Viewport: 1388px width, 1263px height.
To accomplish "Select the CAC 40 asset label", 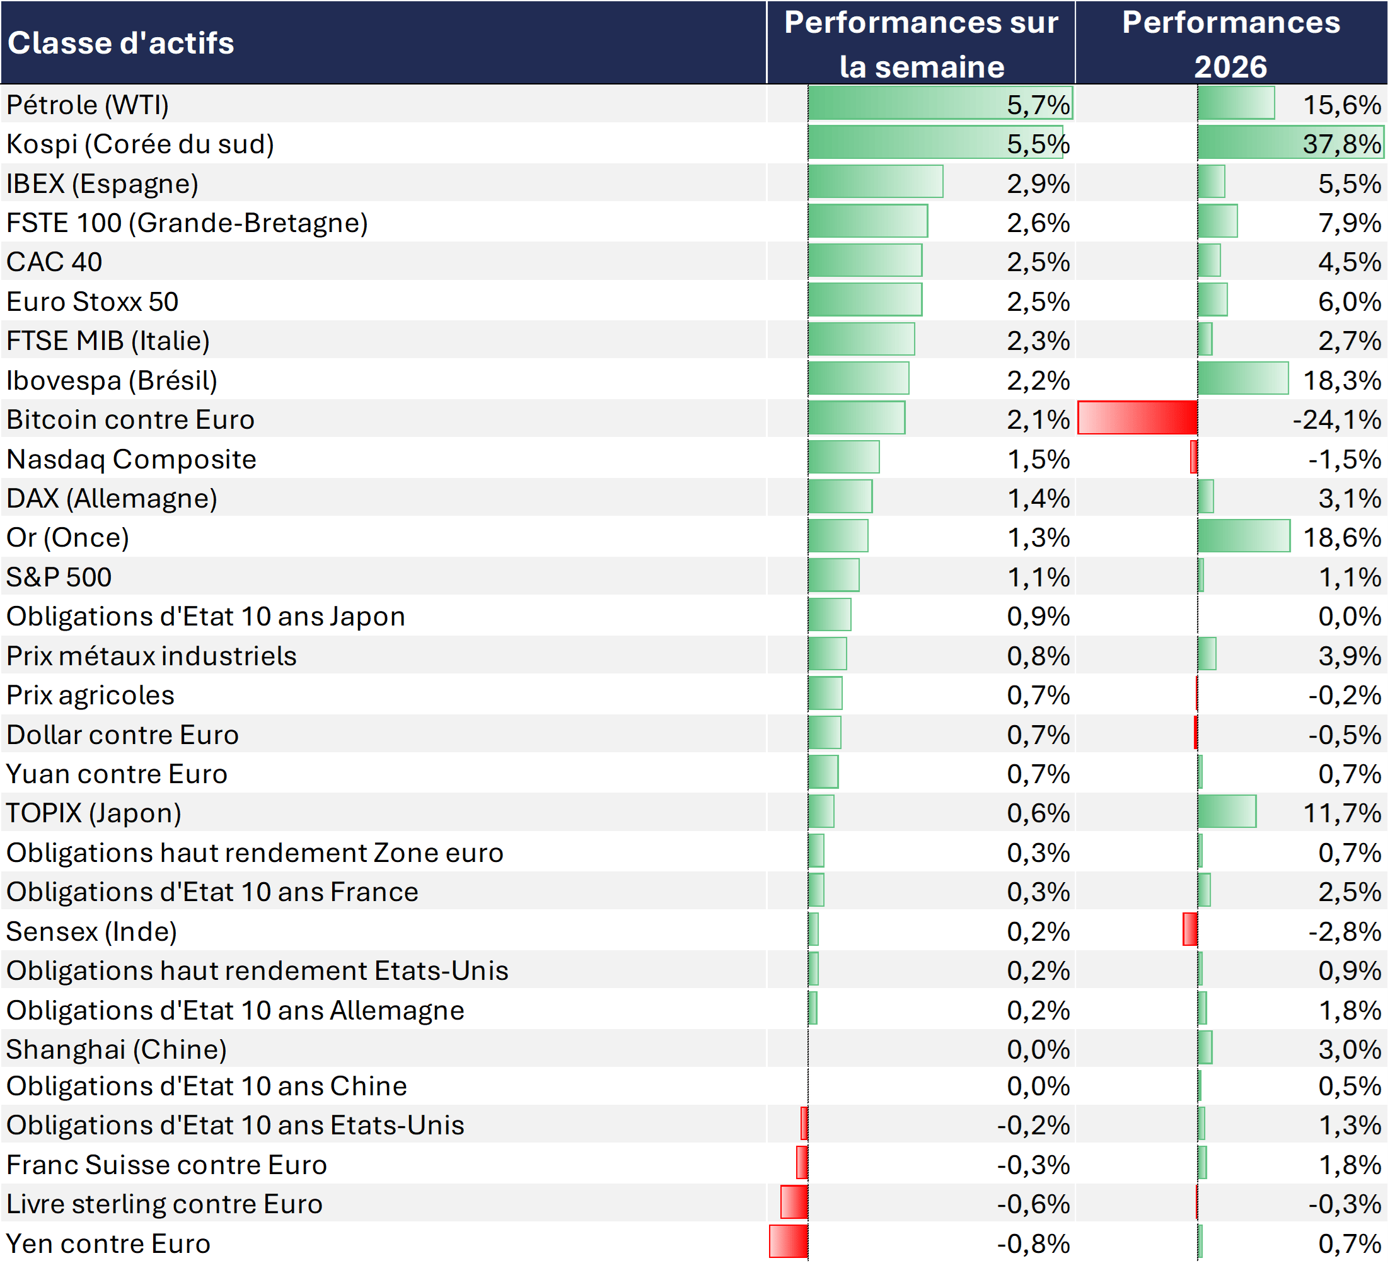I will point(55,262).
